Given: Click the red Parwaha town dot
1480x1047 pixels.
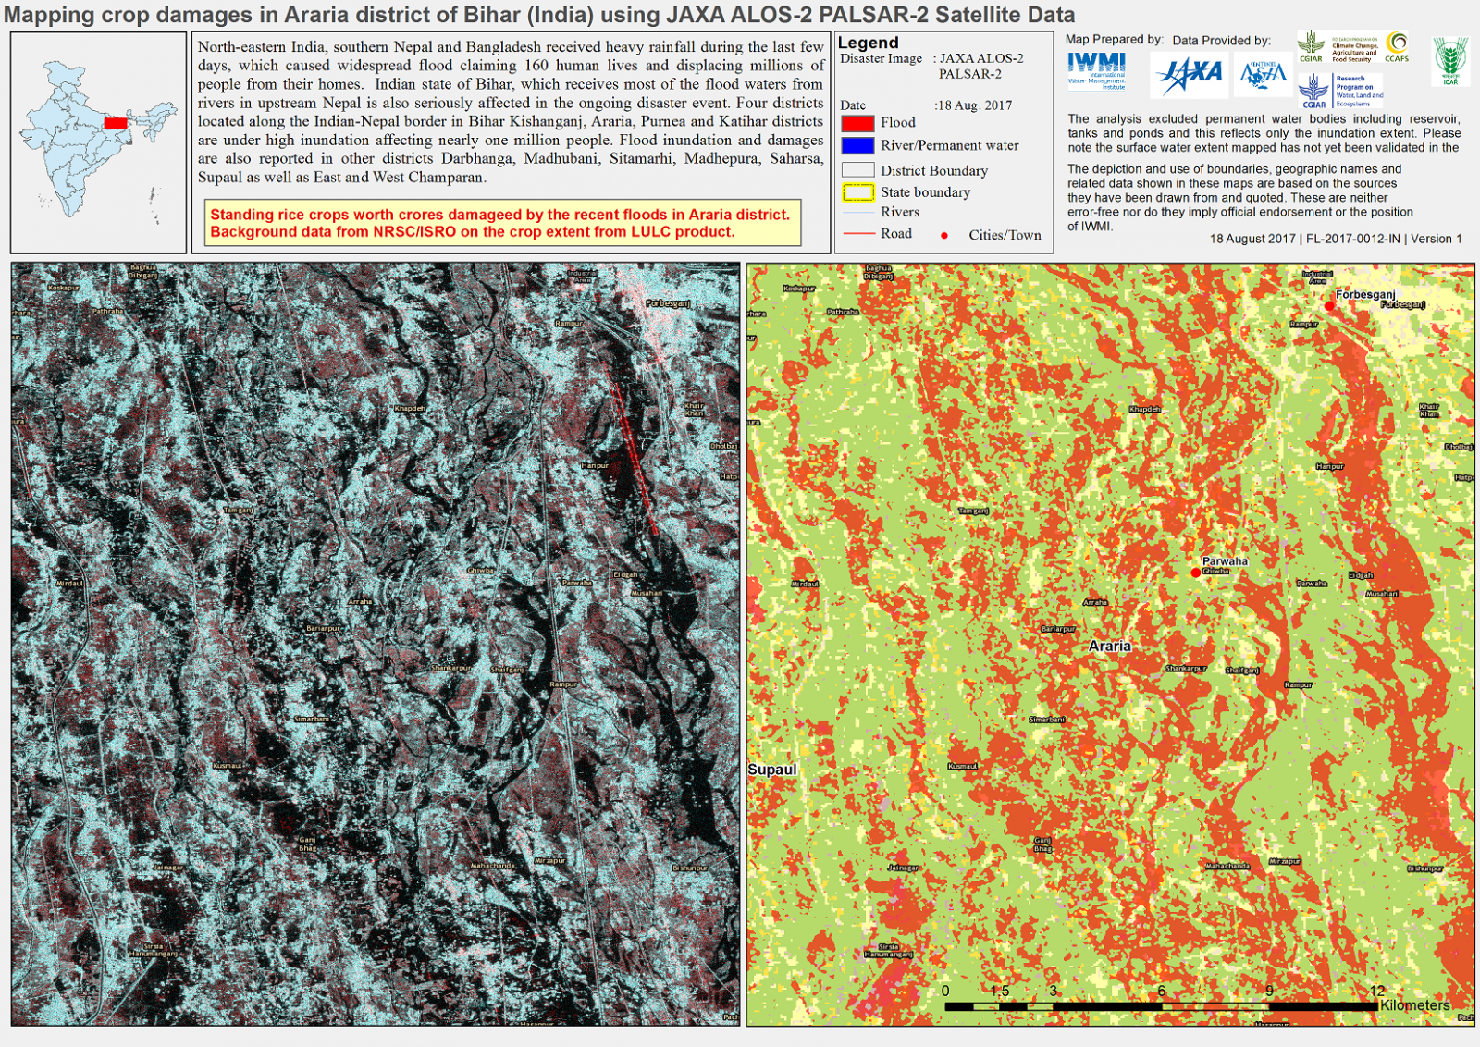Looking at the screenshot, I should pyautogui.click(x=1196, y=573).
